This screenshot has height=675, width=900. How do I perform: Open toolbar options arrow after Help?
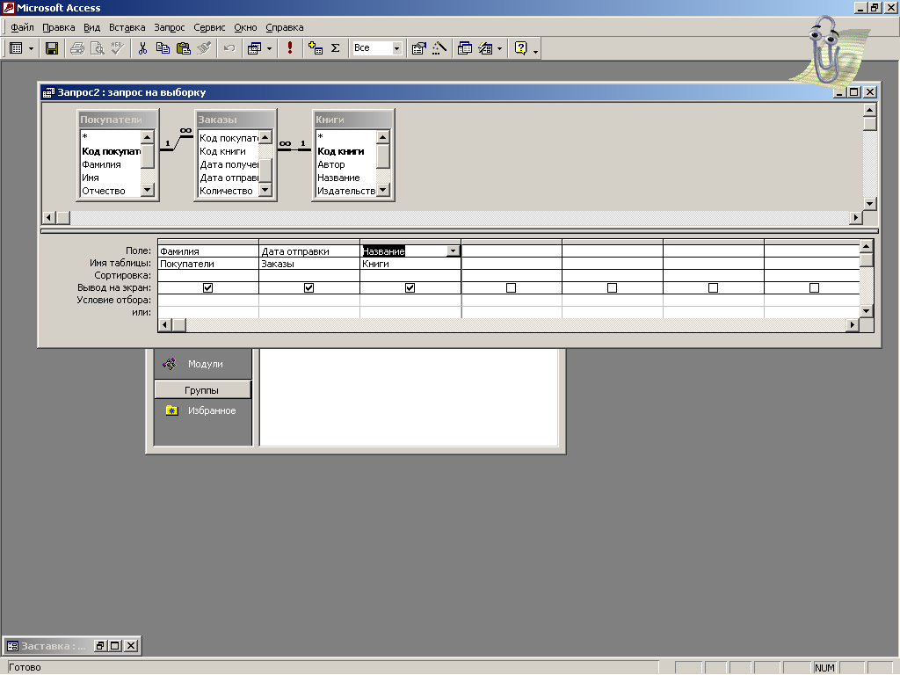[535, 50]
